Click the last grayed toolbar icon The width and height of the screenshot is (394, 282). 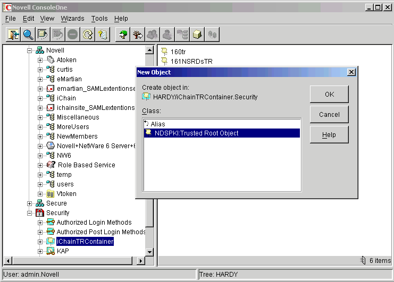click(212, 35)
